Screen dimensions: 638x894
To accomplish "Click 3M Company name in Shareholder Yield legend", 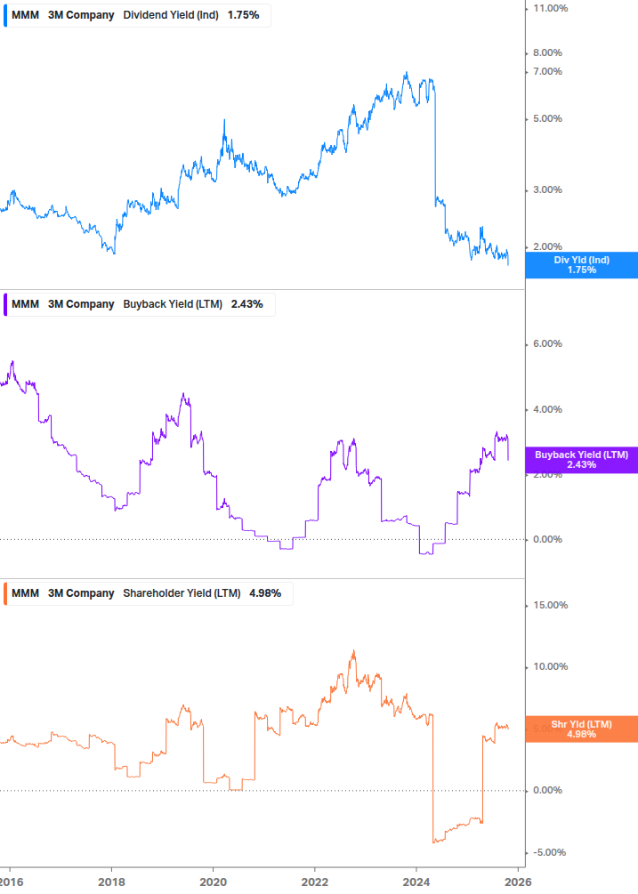I will (x=81, y=593).
